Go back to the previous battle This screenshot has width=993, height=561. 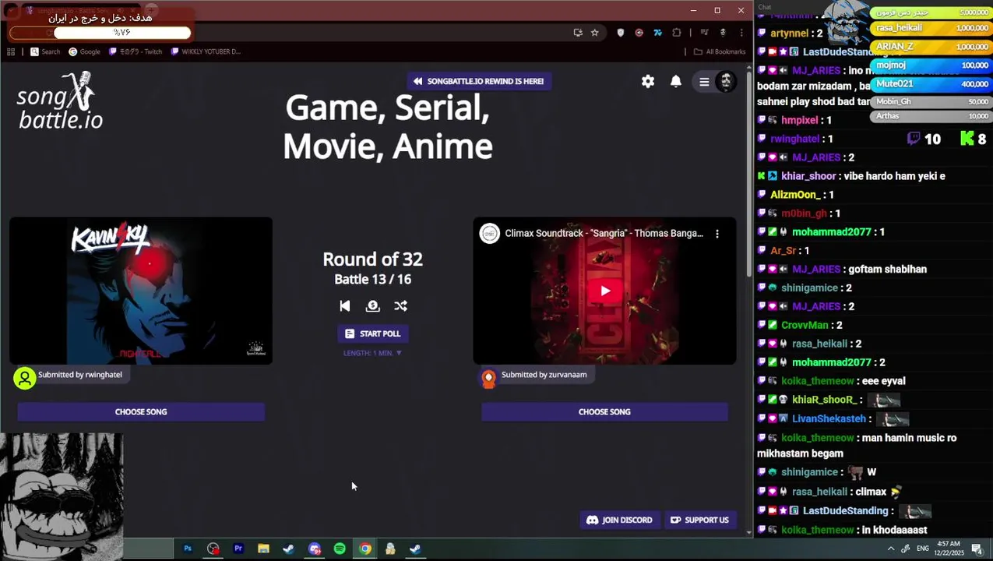[x=345, y=306]
